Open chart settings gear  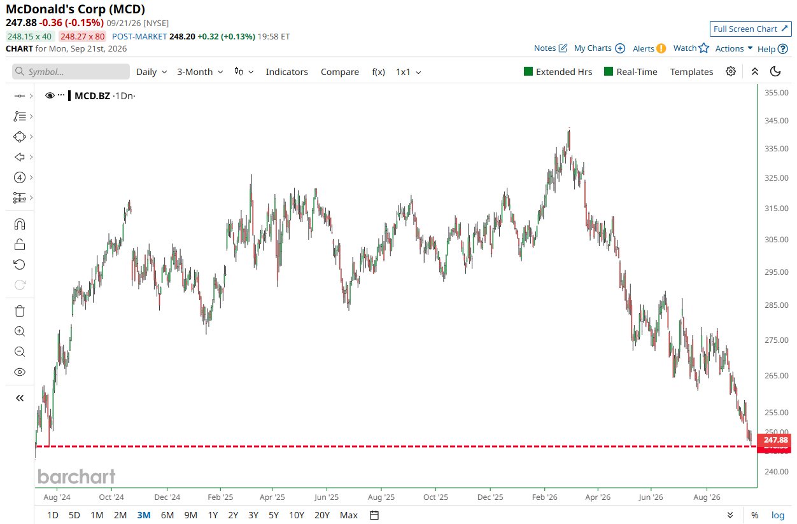tap(731, 71)
